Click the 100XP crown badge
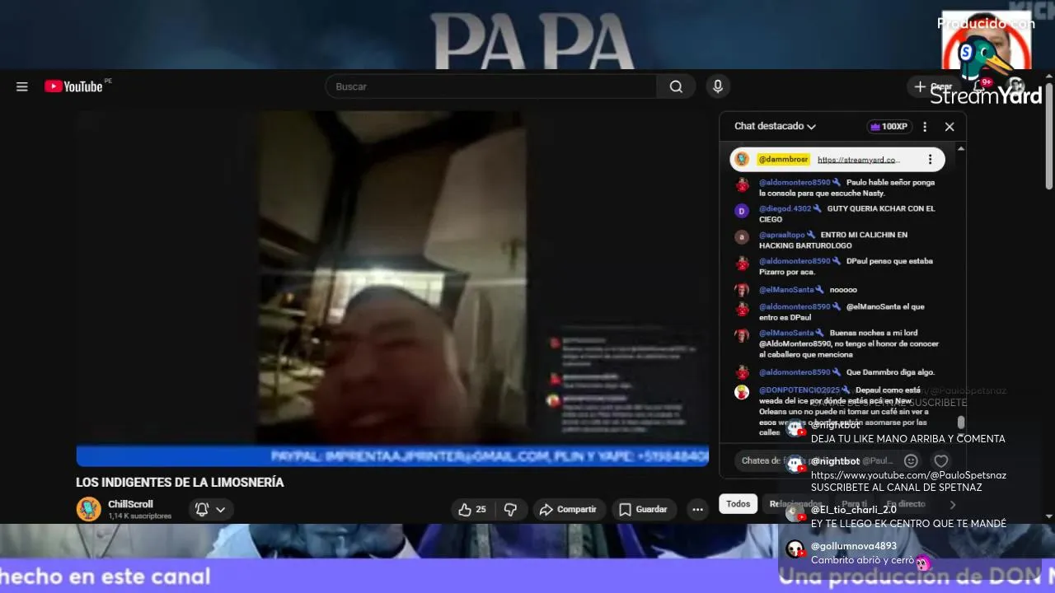The image size is (1055, 593). pos(889,127)
